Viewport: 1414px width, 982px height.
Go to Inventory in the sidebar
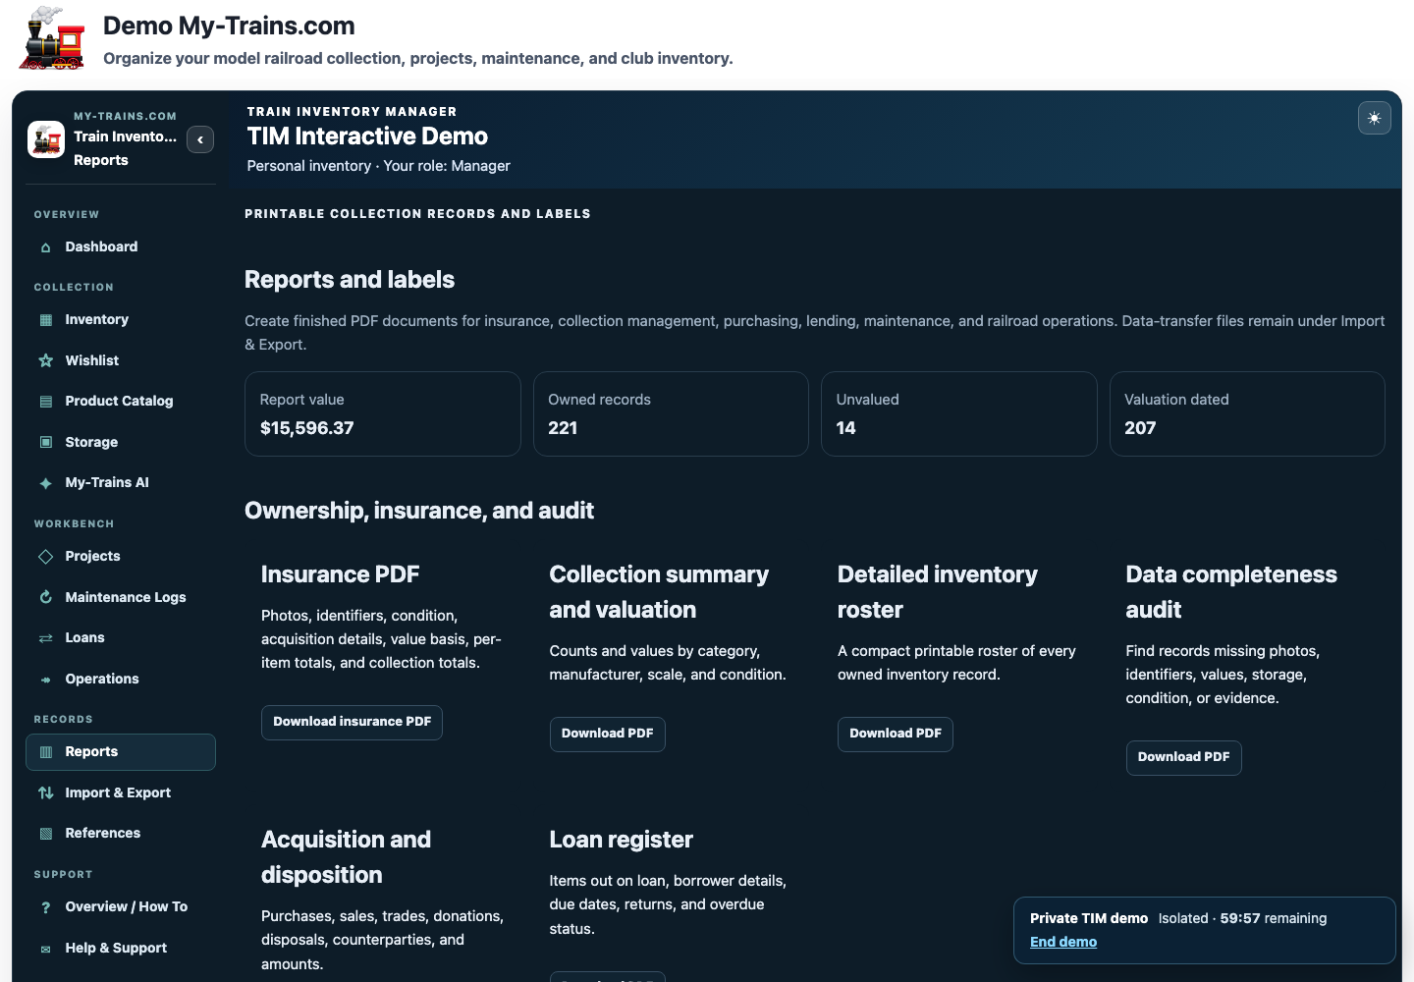[x=121, y=319]
